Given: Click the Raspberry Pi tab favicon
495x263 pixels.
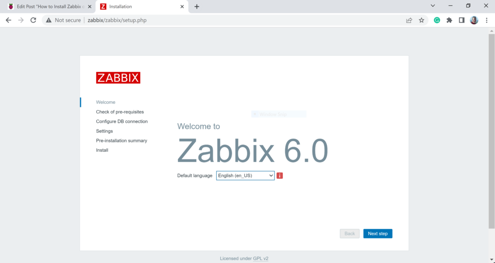Looking at the screenshot, I should click(x=11, y=7).
